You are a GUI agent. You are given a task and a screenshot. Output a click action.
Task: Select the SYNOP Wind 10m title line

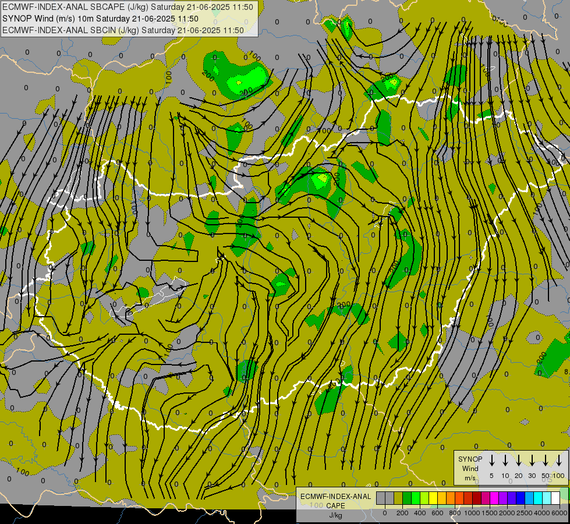(x=100, y=19)
